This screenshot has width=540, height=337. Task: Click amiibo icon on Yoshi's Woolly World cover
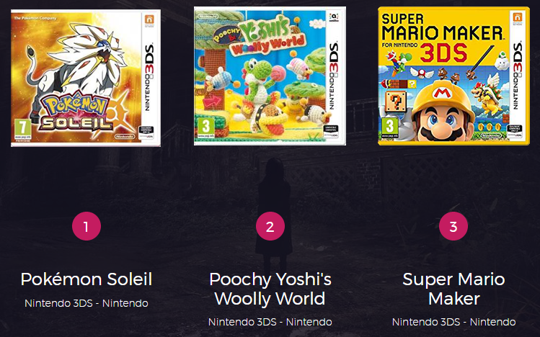pyautogui.click(x=334, y=17)
